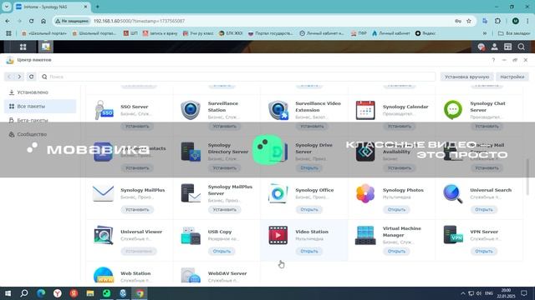Open the Synology Office package icon
535x300 pixels.
pyautogui.click(x=278, y=193)
